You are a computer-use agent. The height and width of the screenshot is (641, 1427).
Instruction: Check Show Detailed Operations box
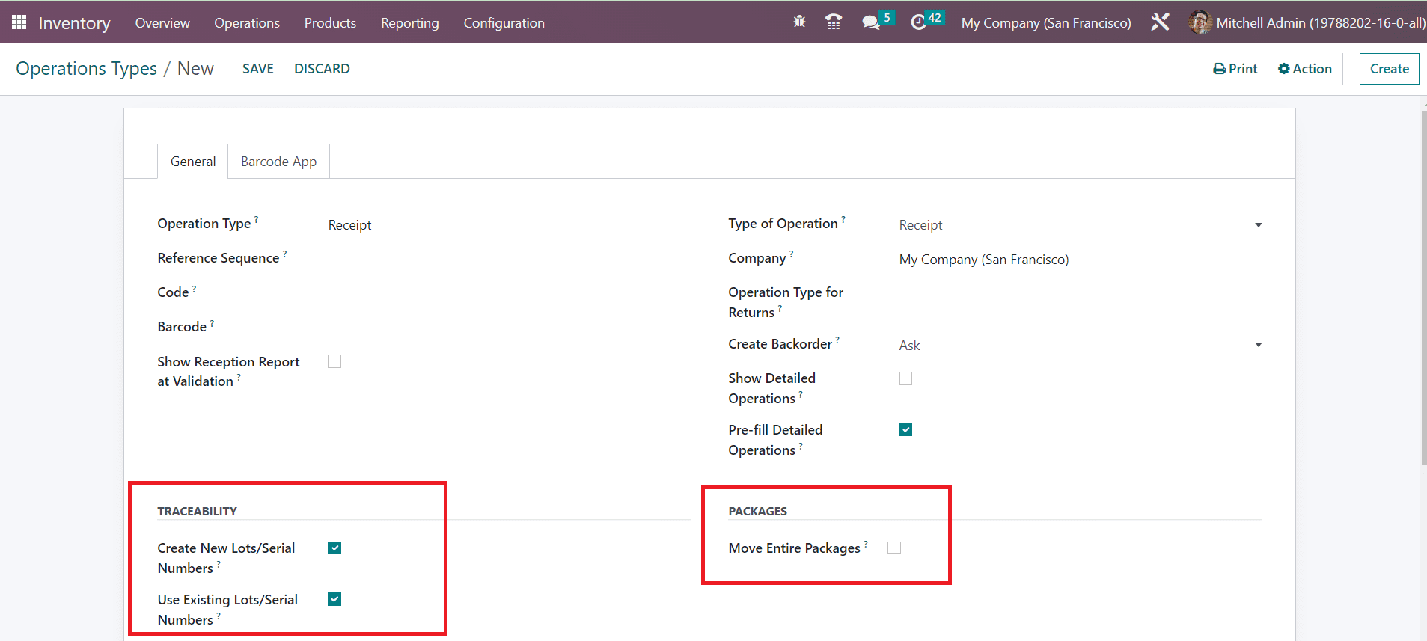(905, 378)
